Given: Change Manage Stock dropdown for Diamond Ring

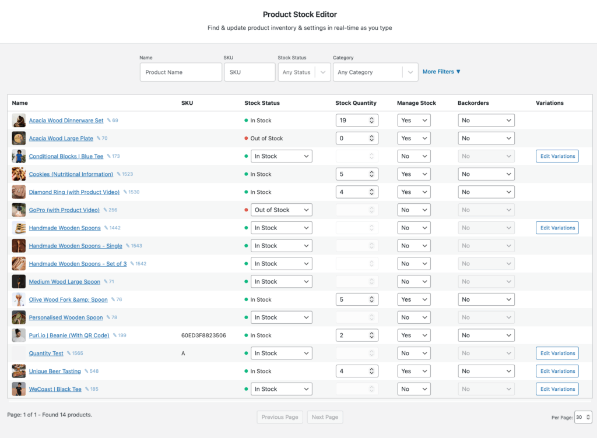Looking at the screenshot, I should [x=414, y=192].
